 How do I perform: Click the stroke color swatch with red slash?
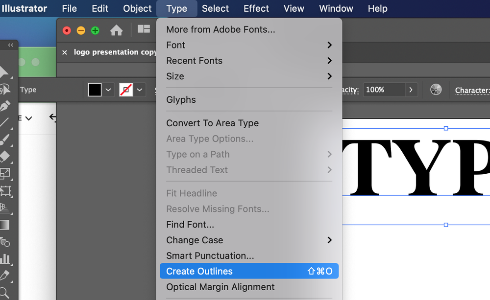click(x=126, y=90)
